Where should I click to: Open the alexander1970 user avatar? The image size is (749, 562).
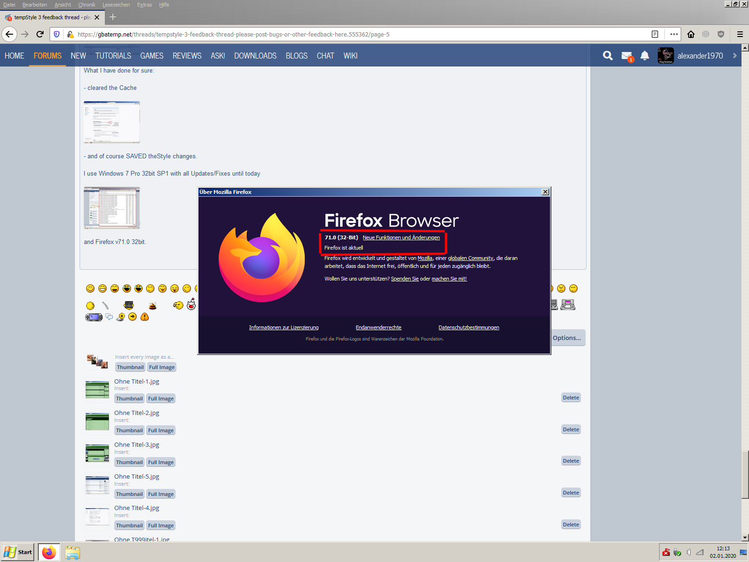point(666,56)
